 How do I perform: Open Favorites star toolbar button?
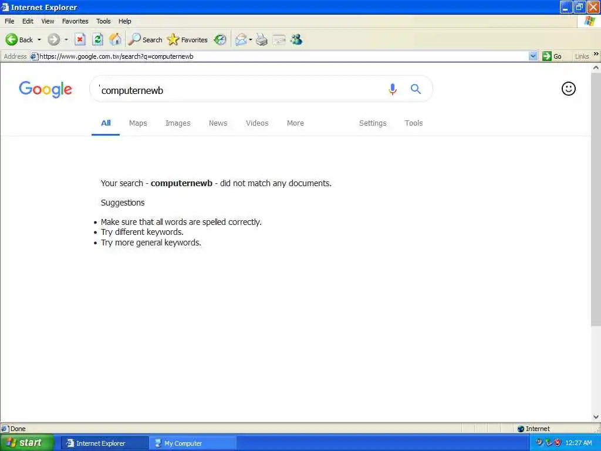[x=187, y=39]
